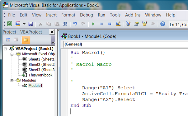The width and height of the screenshot is (188, 116).
Task: Open the Format menu
Action: 68,15
